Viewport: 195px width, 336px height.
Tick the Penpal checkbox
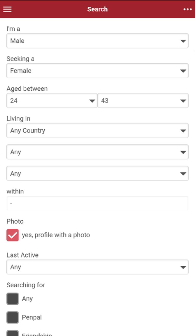click(13, 317)
